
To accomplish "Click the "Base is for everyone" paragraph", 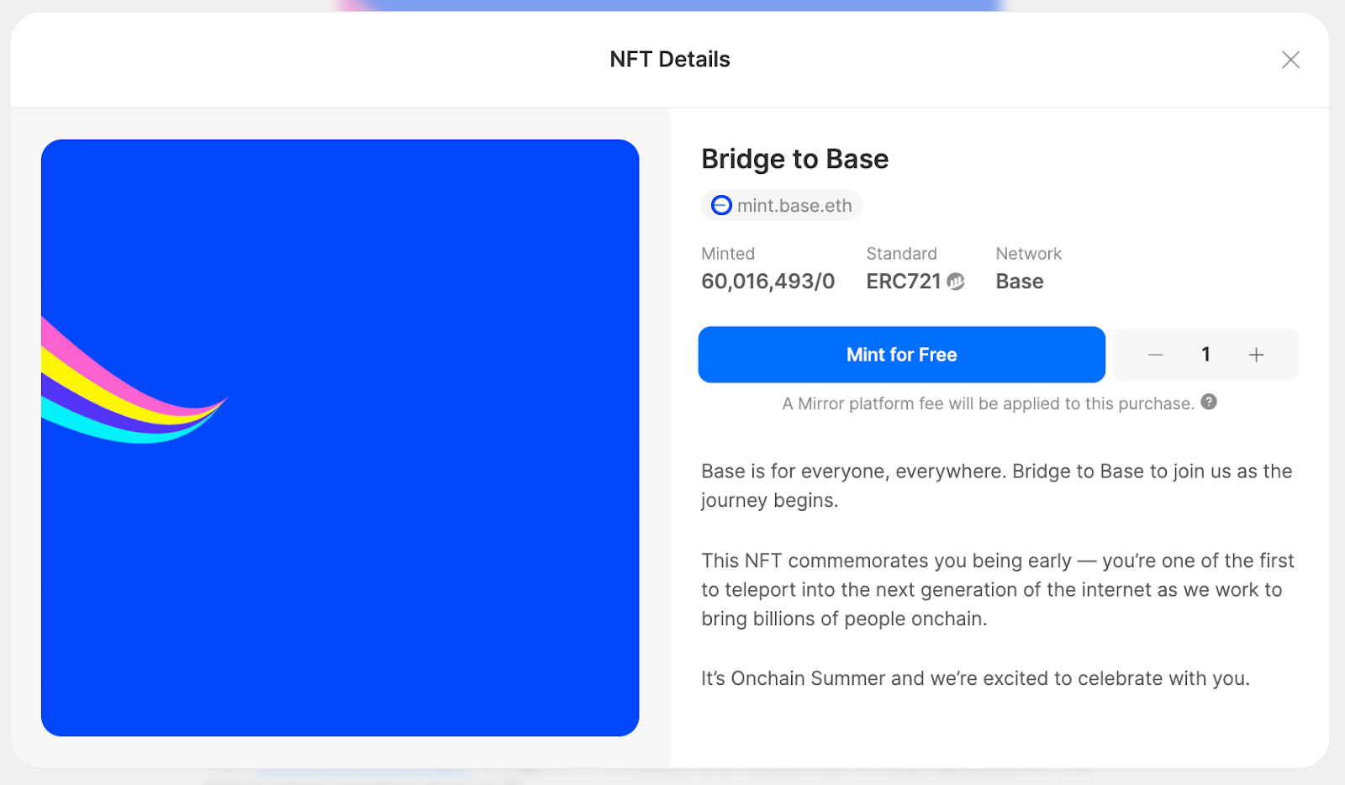I will (x=997, y=486).
